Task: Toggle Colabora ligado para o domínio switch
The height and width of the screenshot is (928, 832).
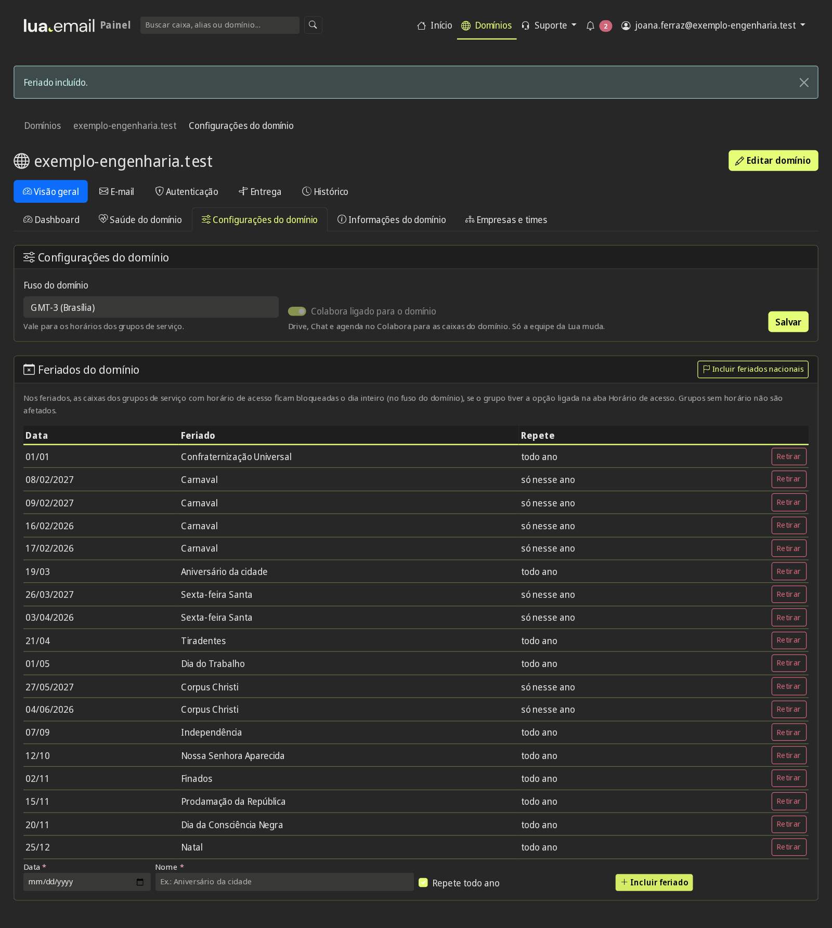Action: coord(297,311)
